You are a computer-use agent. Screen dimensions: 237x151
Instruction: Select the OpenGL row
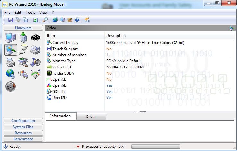pos(140,85)
